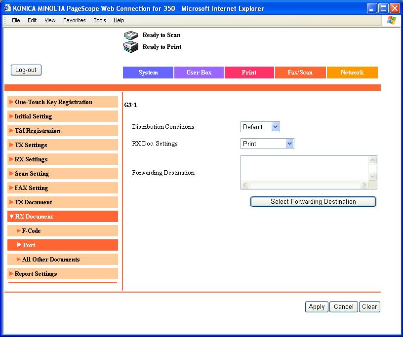Switch to the Network tab
403x337 pixels.
coord(352,73)
